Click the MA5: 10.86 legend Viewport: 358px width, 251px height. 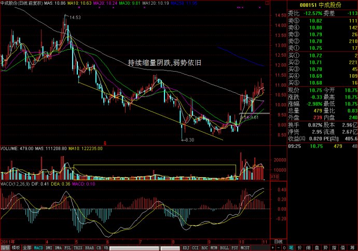(x=54, y=3)
